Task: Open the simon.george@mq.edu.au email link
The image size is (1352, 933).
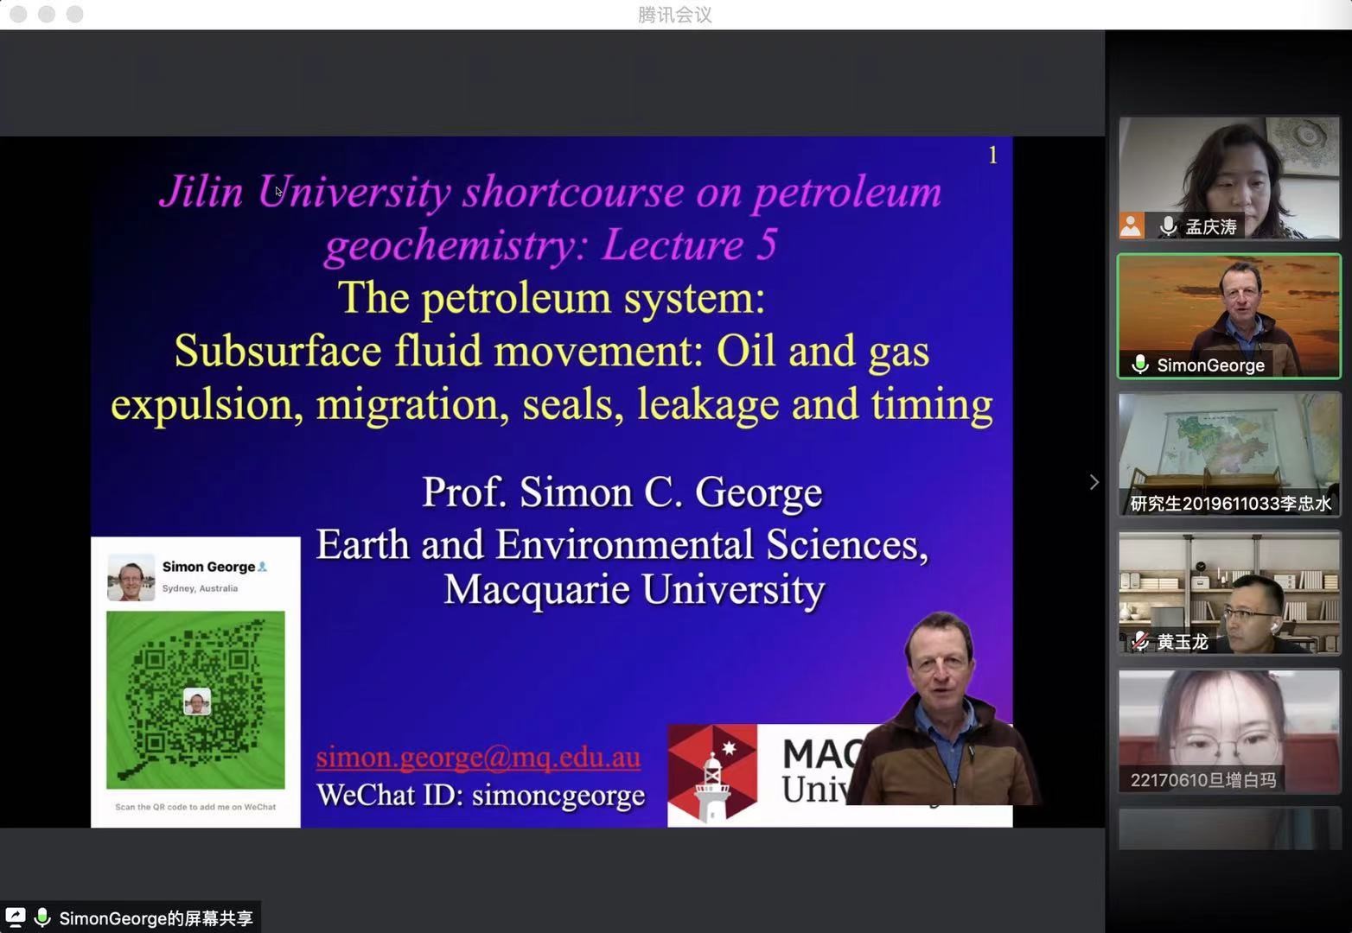Action: click(x=478, y=757)
